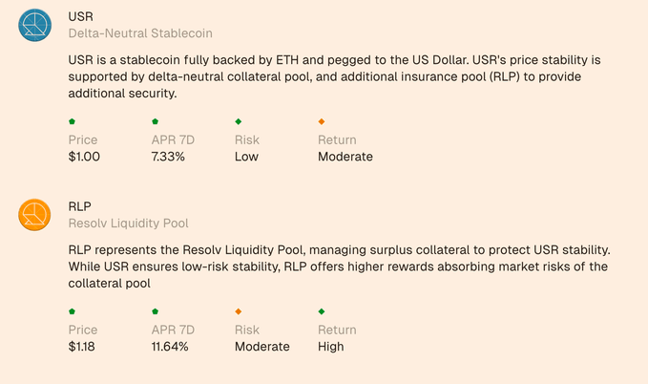Click green diamond icon above USR Risk
This screenshot has height=384, width=648.
pos(238,121)
